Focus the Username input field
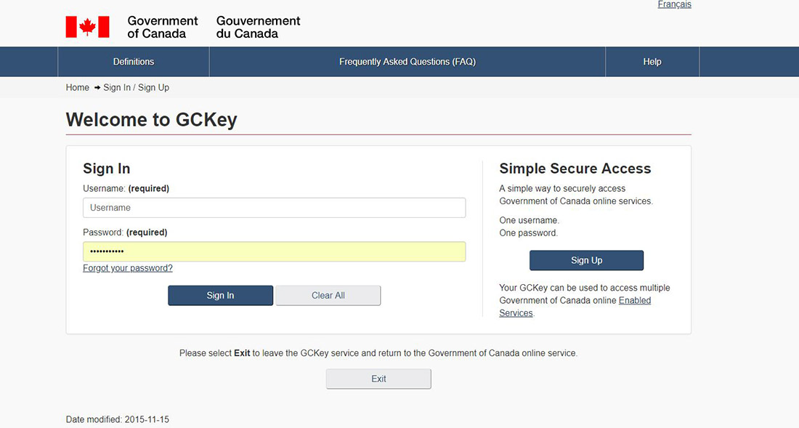This screenshot has width=799, height=428. (x=274, y=208)
